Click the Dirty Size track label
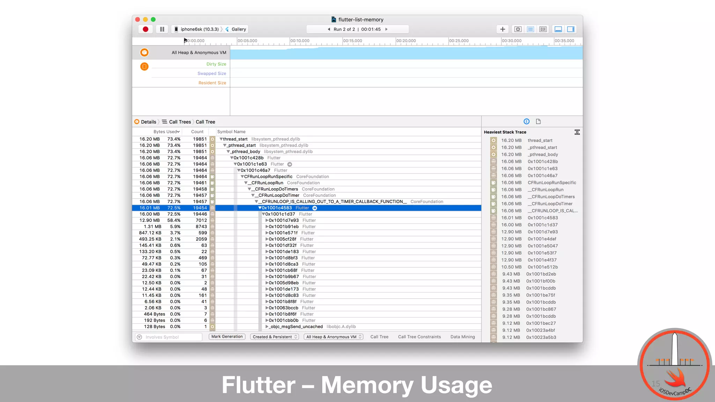 point(216,64)
